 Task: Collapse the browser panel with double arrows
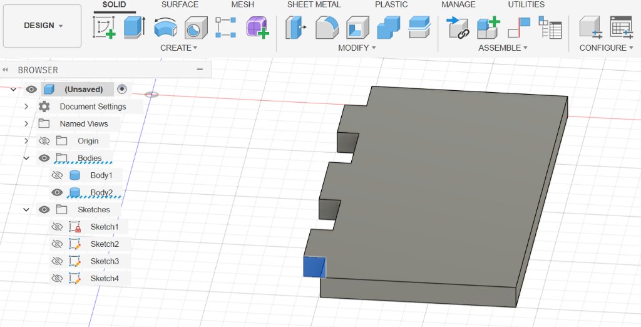point(5,70)
